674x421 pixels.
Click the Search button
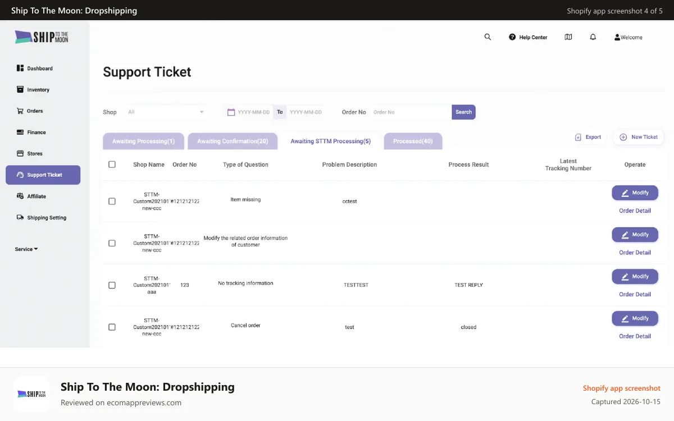[x=463, y=112]
